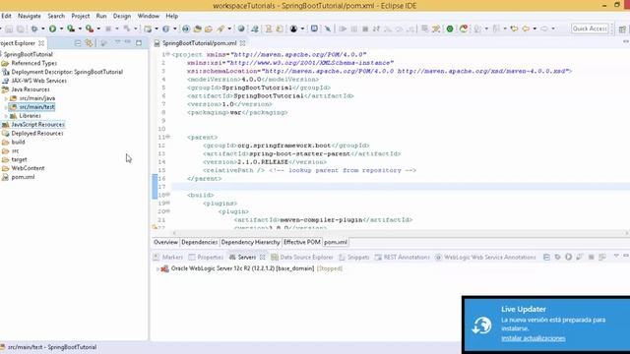Viewport: 630px width, 354px height.
Task: Click the Quick Access search field
Action: point(590,29)
